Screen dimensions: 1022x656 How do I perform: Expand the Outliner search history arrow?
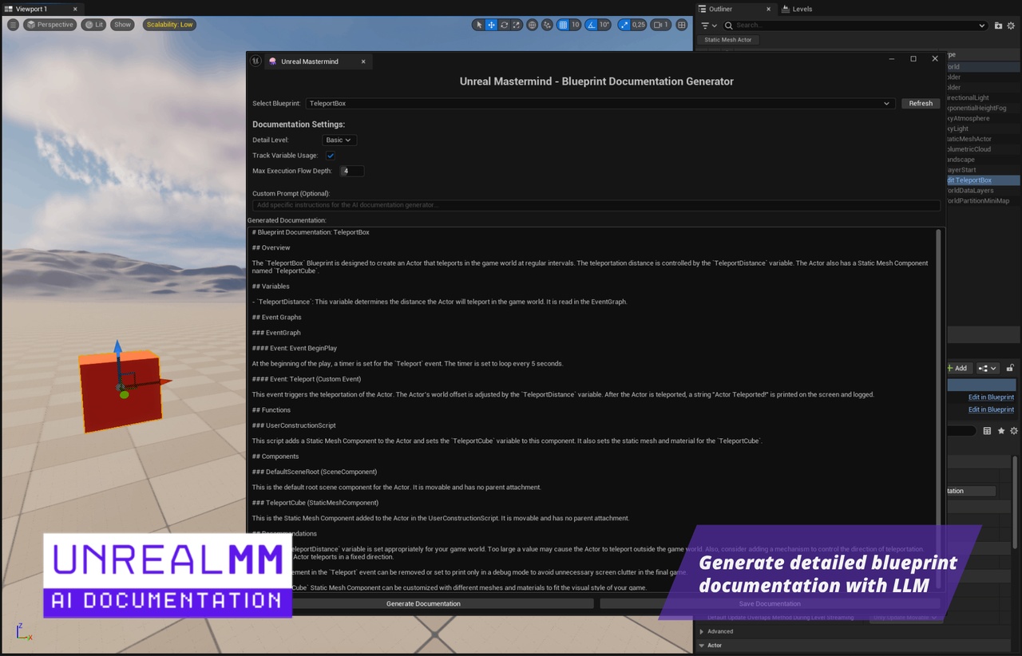tap(981, 26)
